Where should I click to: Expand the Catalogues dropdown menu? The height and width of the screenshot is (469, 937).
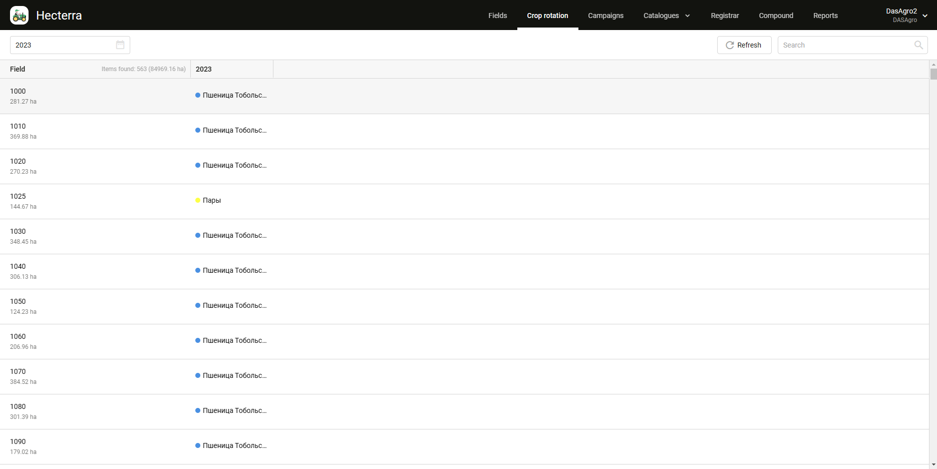[x=666, y=16]
